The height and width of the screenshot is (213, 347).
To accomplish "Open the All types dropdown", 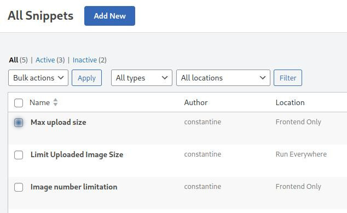I will click(142, 78).
